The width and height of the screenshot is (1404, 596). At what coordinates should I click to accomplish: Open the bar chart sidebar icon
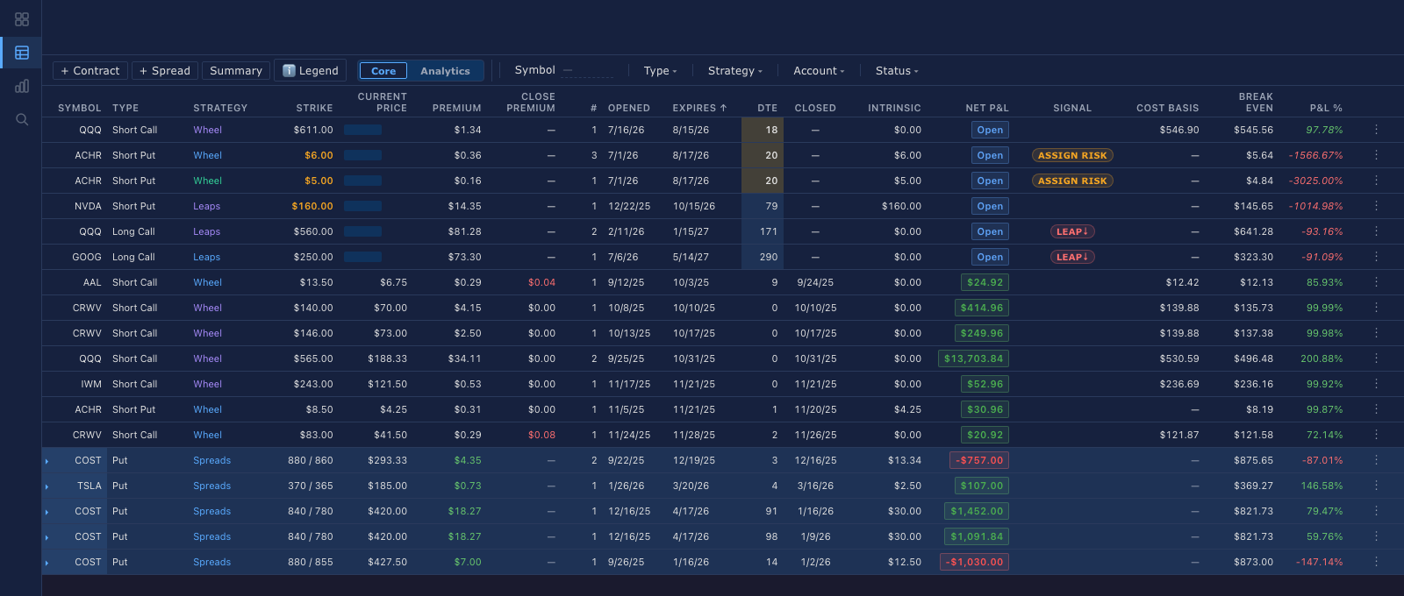pyautogui.click(x=22, y=86)
